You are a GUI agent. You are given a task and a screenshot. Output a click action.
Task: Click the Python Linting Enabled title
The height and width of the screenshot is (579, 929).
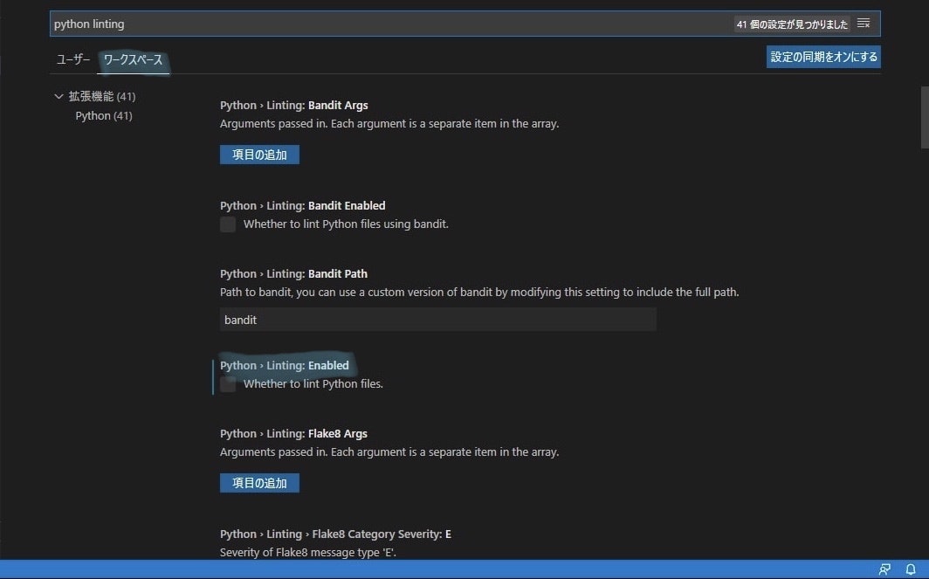click(x=285, y=366)
